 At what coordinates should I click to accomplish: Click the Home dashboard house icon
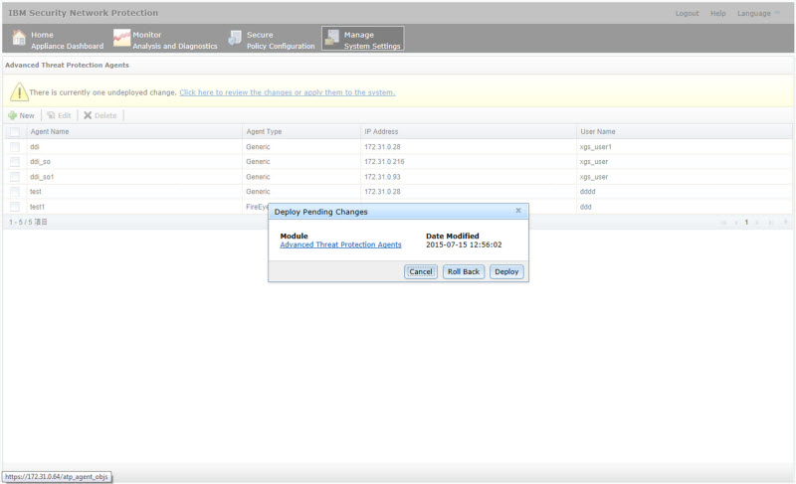[19, 39]
